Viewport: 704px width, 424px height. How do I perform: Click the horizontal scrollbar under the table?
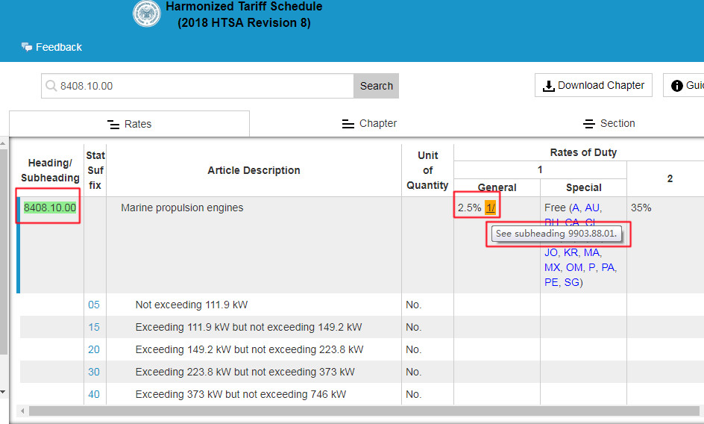pos(358,411)
